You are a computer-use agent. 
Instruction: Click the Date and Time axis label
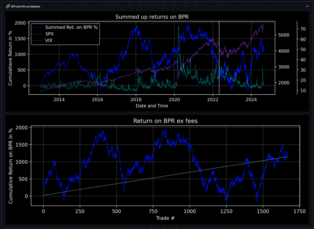[152, 106]
